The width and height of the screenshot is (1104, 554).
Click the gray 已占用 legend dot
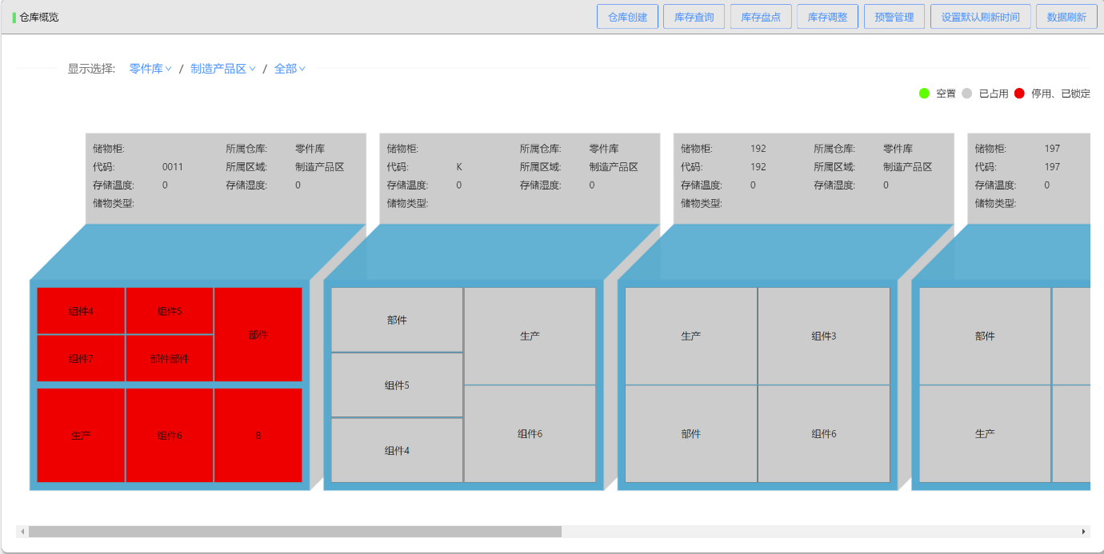tap(966, 94)
